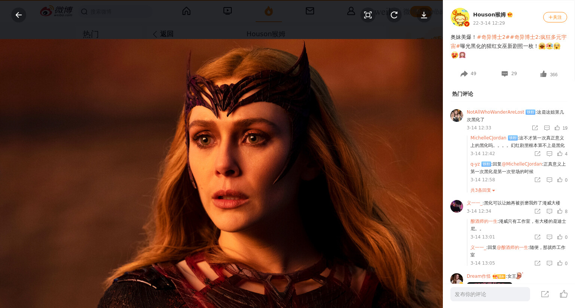Like the post showing 366 likes

(549, 74)
